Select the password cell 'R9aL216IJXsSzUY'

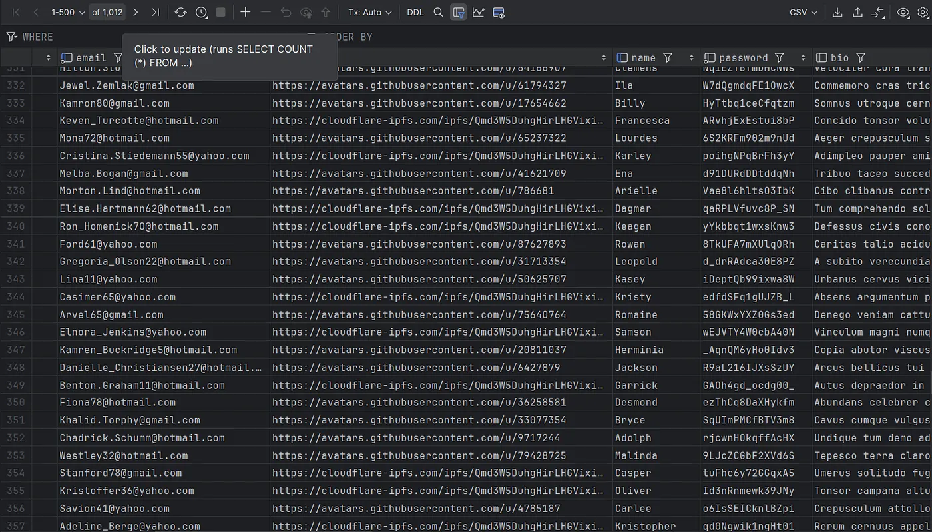pyautogui.click(x=756, y=368)
